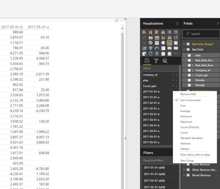Open More options ellipsis on visual
Image resolution: width=220 pixels, height=189 pixels.
pyautogui.click(x=122, y=20)
